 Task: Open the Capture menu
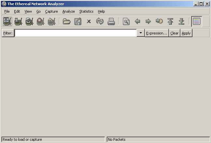click(x=52, y=11)
